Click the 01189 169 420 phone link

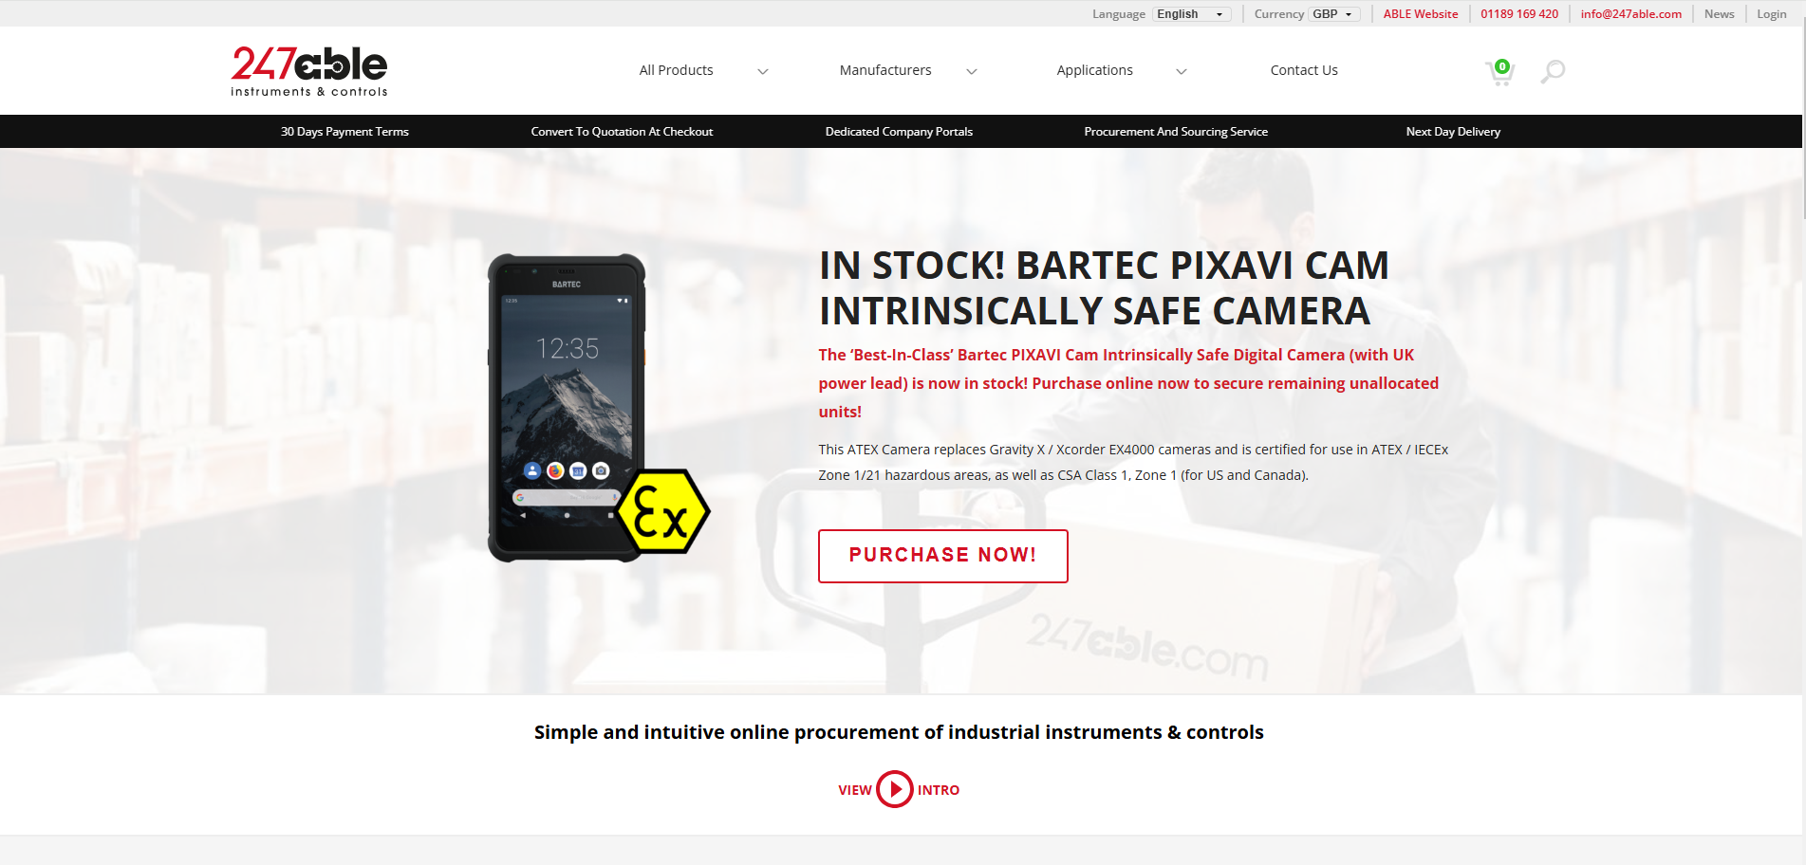tap(1519, 14)
